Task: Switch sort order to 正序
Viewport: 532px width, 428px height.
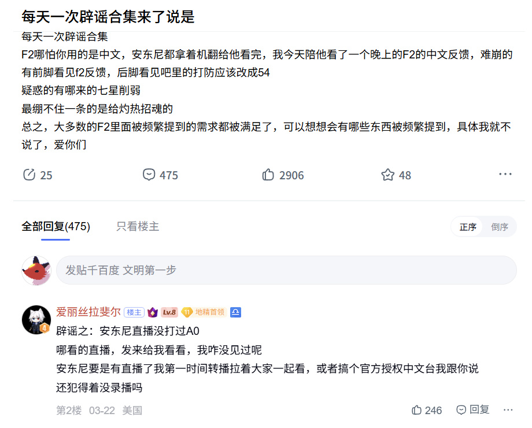Action: pos(468,227)
